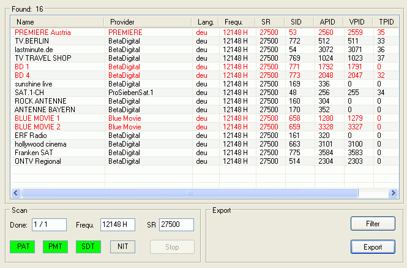Select the lastminute.de channel row
Image resolution: width=407 pixels, height=268 pixels.
(x=205, y=50)
